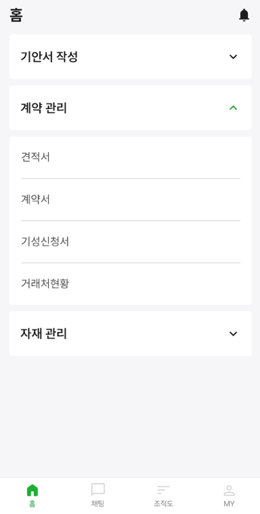
Task: Select the 기성신청서 list item
Action: [131, 241]
